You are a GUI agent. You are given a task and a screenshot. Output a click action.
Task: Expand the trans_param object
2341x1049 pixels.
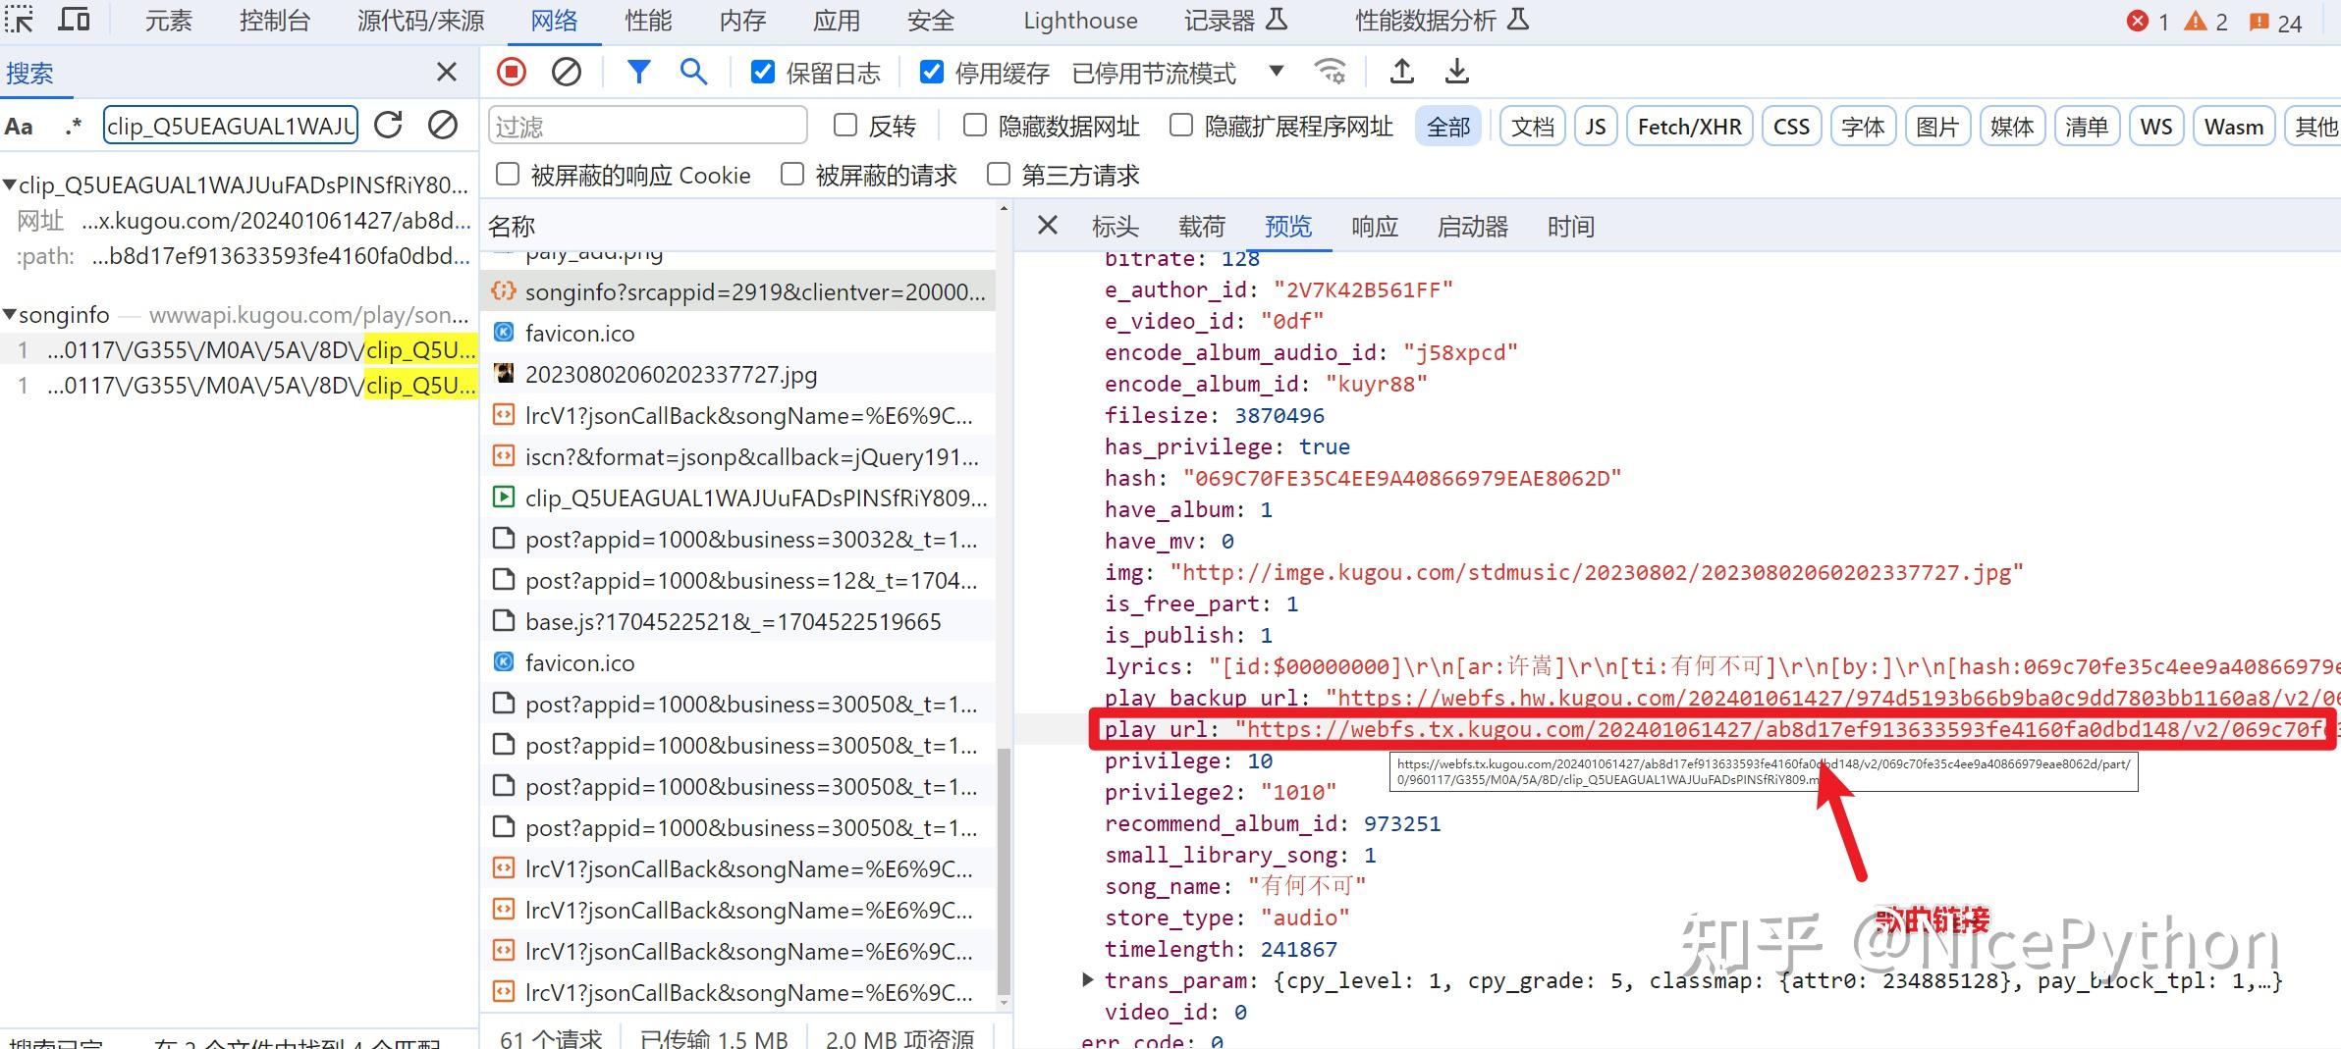click(x=1088, y=979)
